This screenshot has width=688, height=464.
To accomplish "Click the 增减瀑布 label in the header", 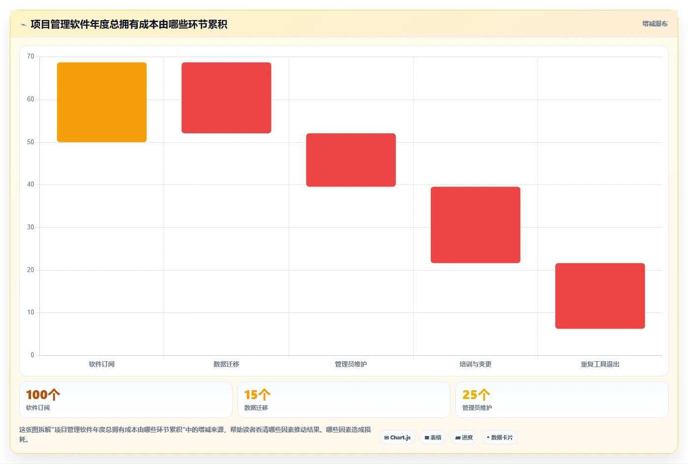I will coord(655,24).
